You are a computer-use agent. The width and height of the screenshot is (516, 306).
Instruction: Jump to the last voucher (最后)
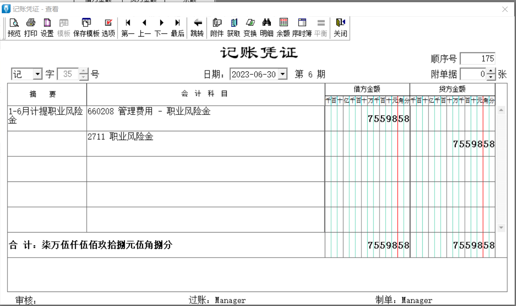point(177,27)
